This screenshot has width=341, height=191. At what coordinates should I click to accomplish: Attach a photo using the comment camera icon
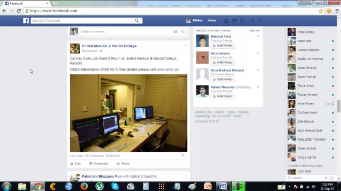175,32
